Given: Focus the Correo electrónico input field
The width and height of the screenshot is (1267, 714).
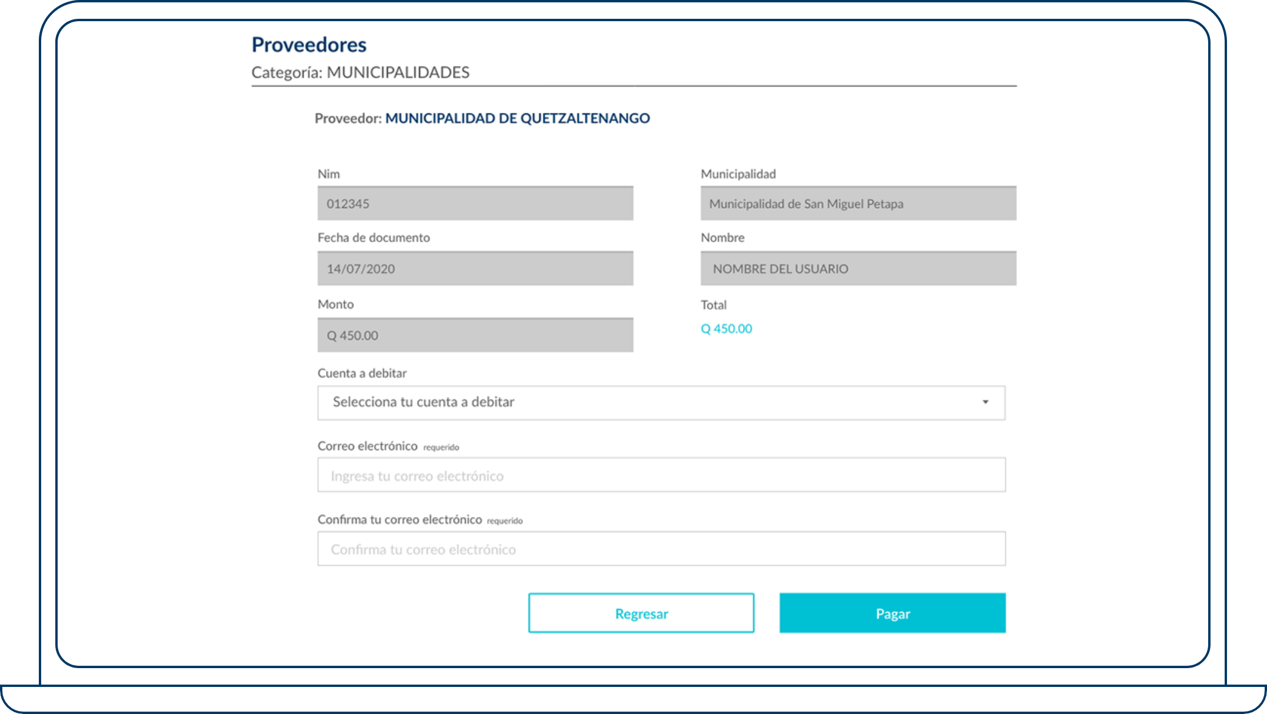Looking at the screenshot, I should [x=661, y=475].
